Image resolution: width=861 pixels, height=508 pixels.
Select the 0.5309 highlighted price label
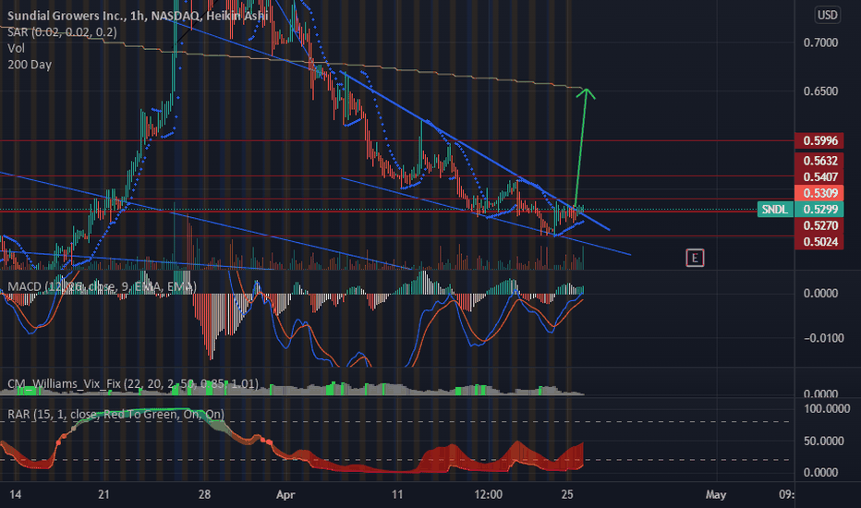click(819, 193)
